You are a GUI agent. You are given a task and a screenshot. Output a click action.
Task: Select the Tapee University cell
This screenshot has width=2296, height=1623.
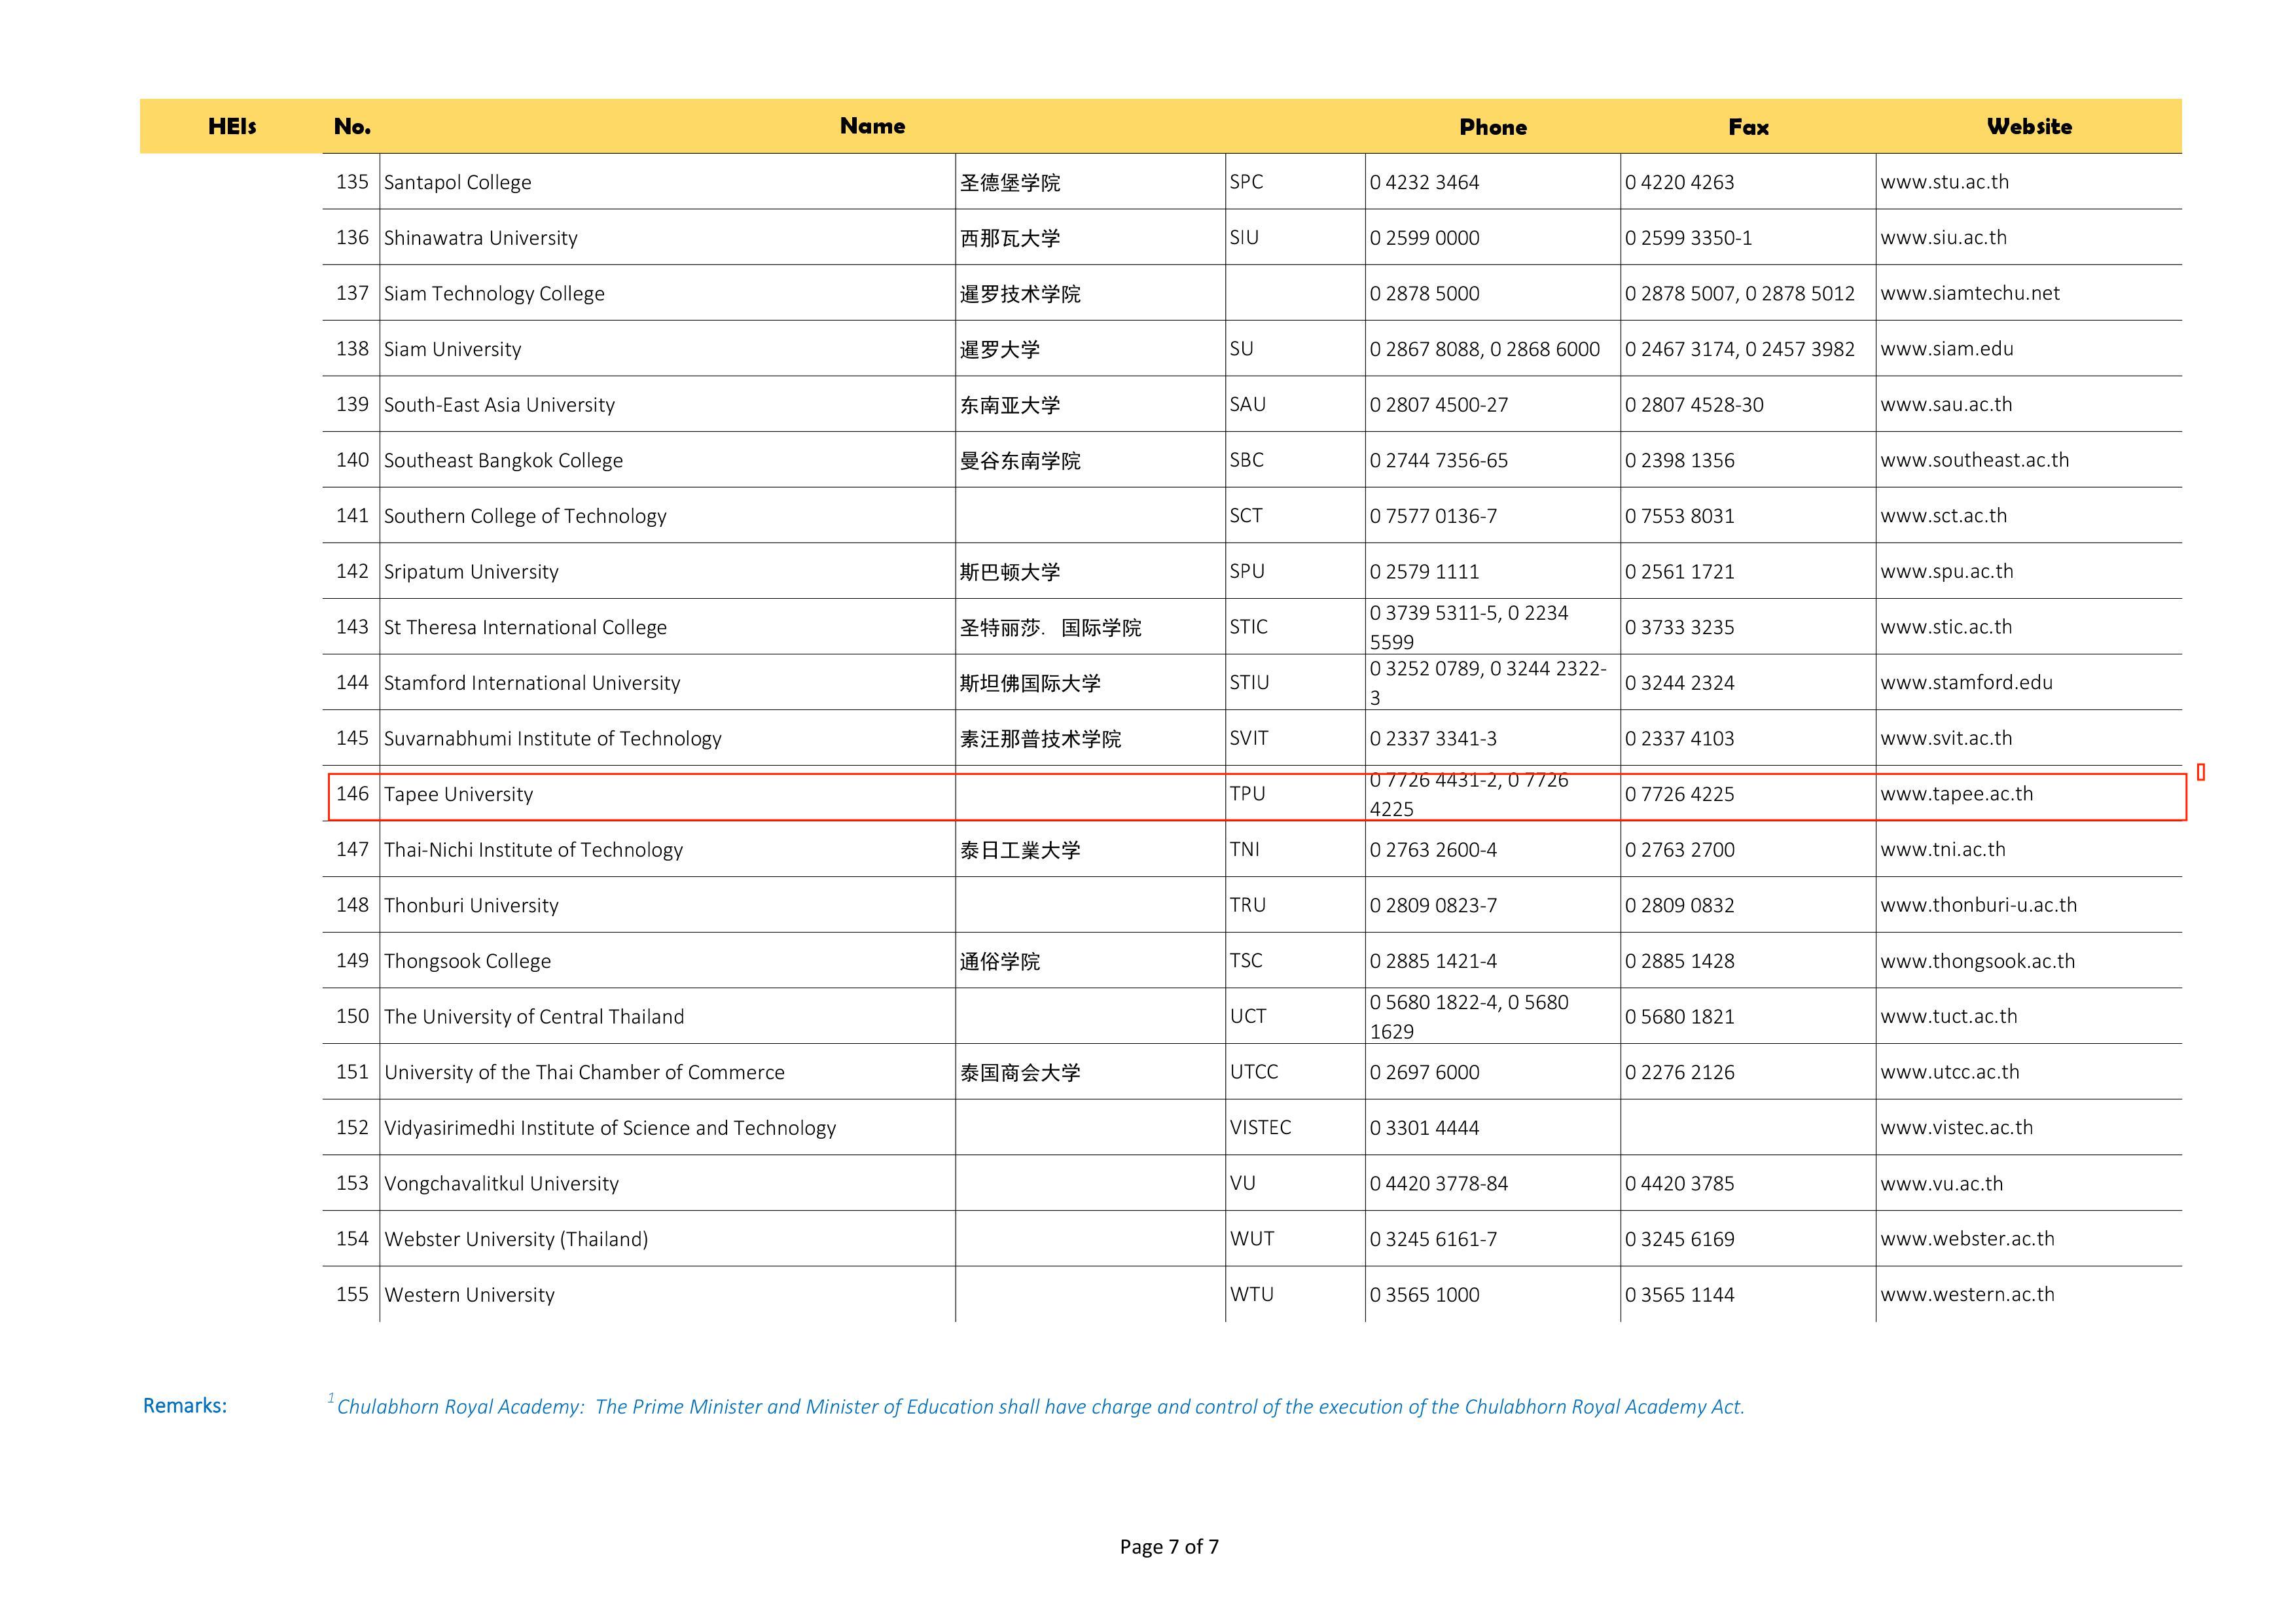pyautogui.click(x=667, y=794)
